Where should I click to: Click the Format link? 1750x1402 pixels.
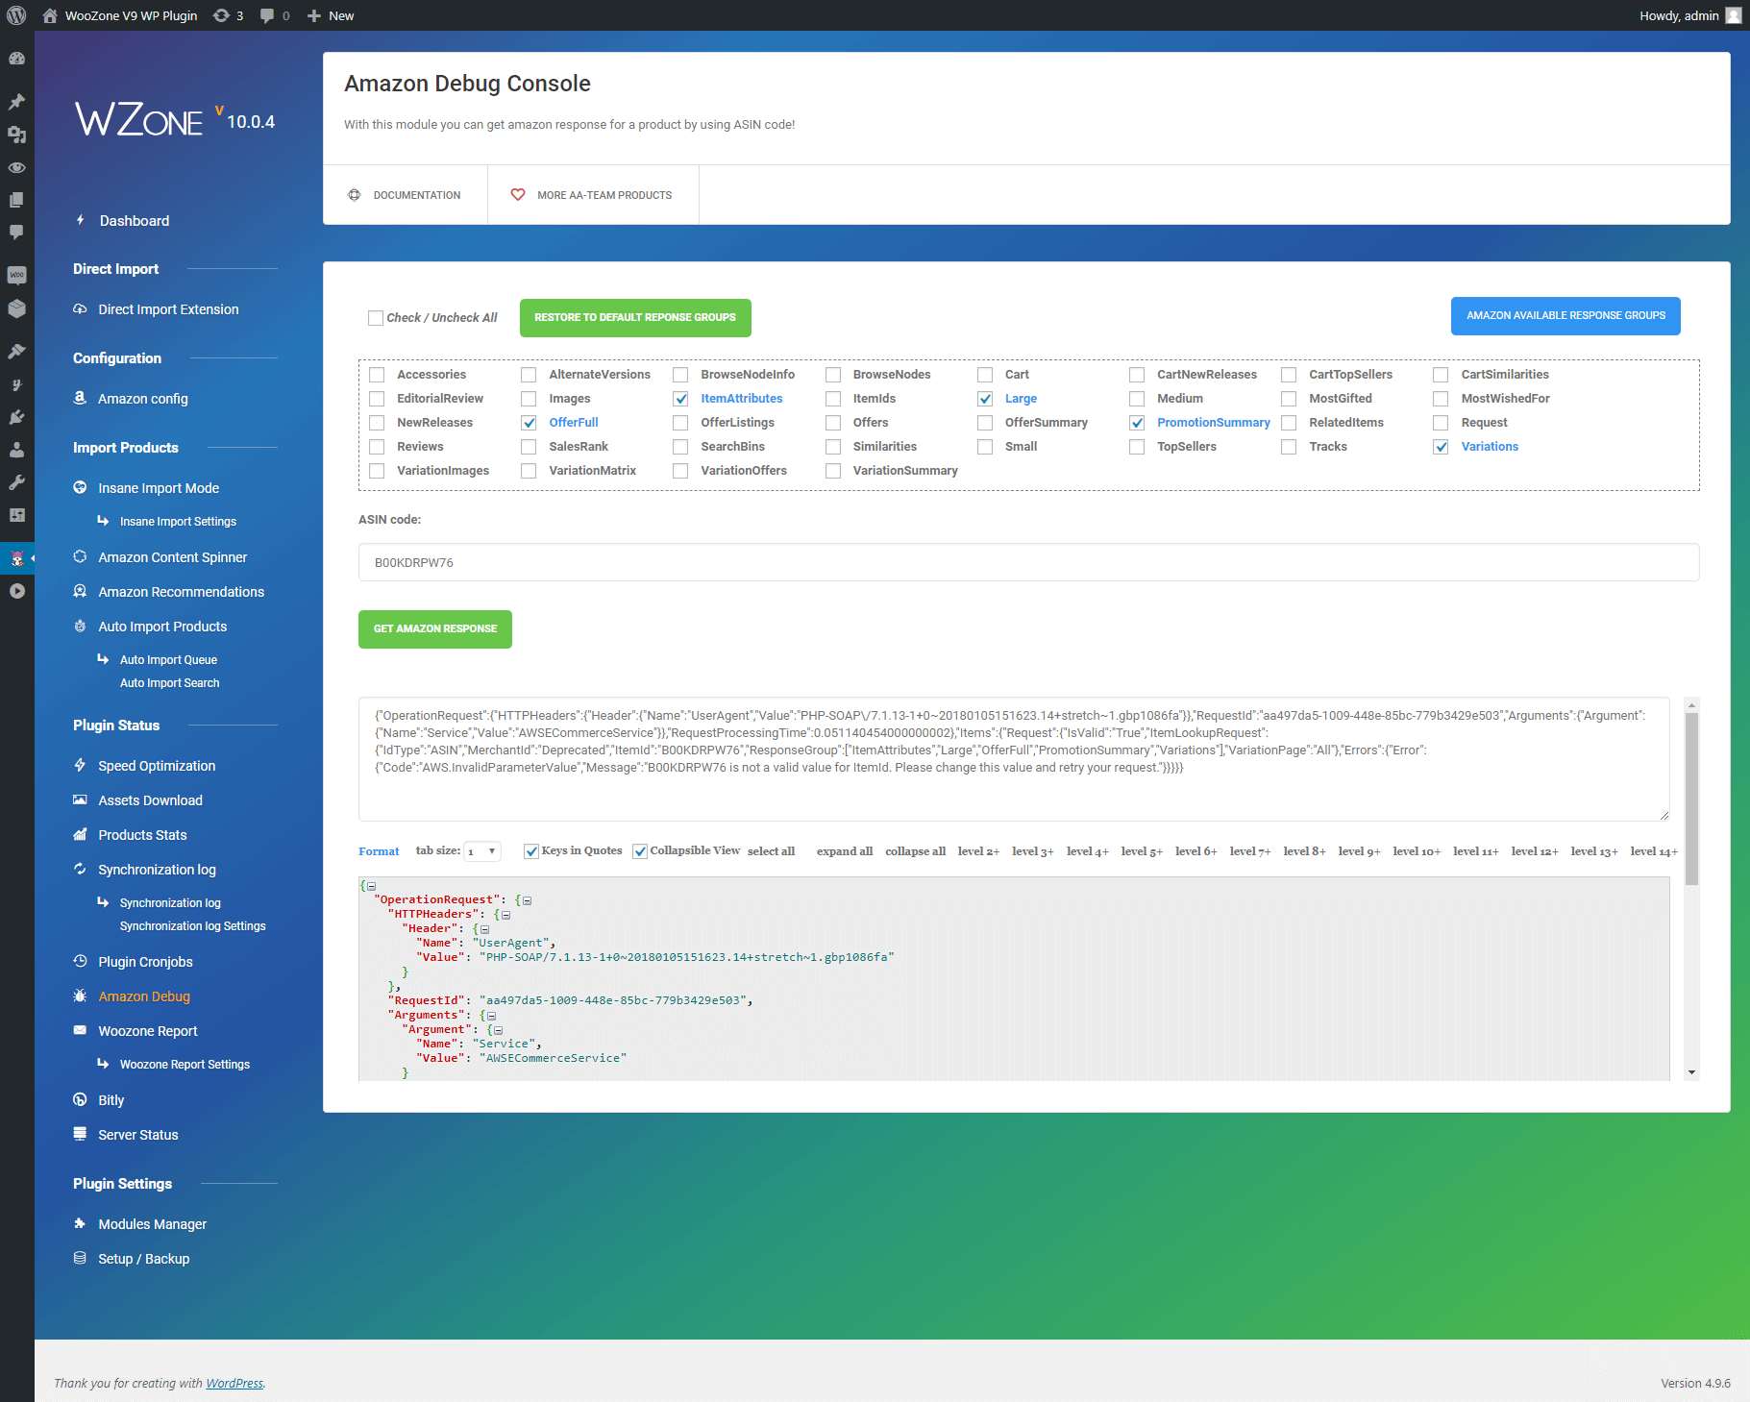tap(379, 851)
